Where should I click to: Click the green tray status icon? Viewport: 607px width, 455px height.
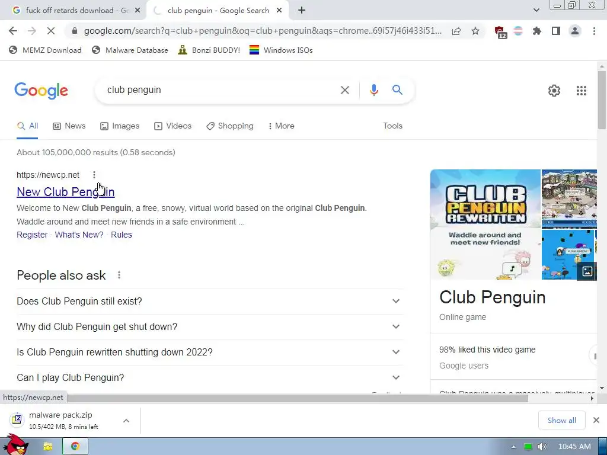pos(528,447)
